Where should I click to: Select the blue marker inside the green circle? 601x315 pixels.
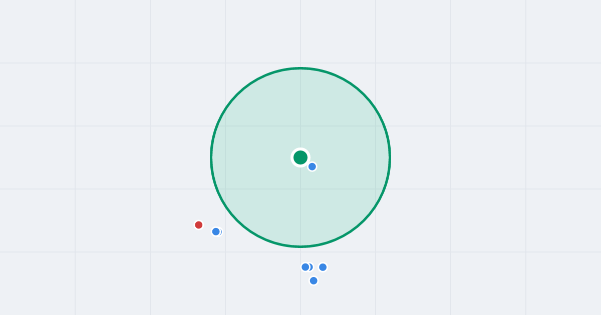312,166
